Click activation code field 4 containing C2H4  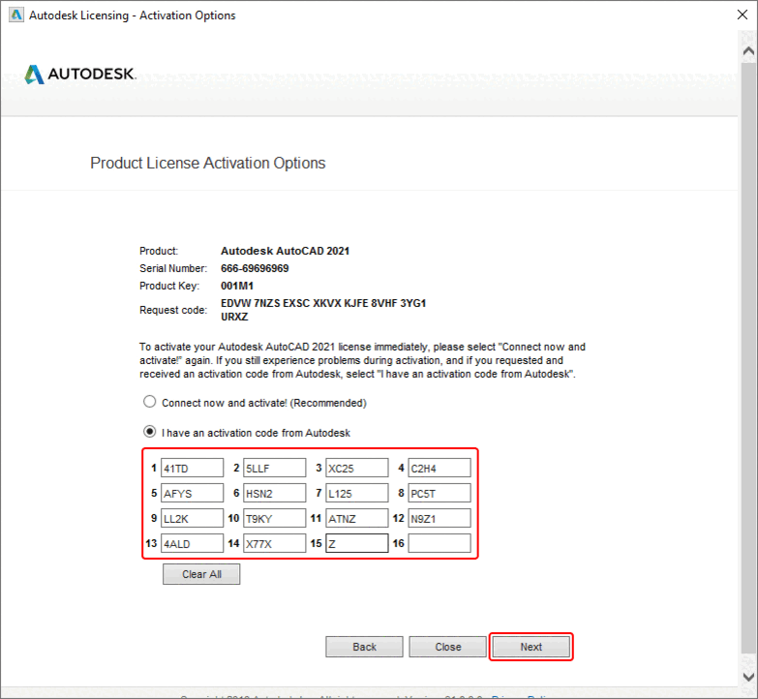(x=440, y=468)
